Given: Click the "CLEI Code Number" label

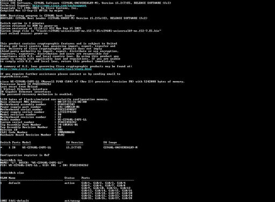Looking at the screenshot, I should (x=14, y=132).
